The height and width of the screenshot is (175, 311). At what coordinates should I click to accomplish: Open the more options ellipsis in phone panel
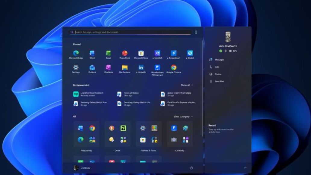pyautogui.click(x=245, y=168)
